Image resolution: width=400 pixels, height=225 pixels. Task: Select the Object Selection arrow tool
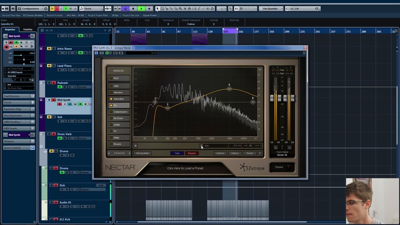coord(157,8)
